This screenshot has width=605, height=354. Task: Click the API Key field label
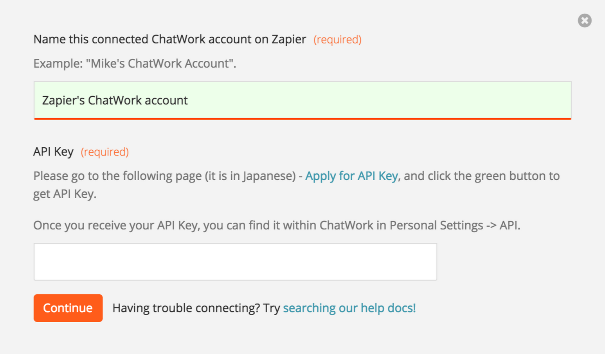53,152
